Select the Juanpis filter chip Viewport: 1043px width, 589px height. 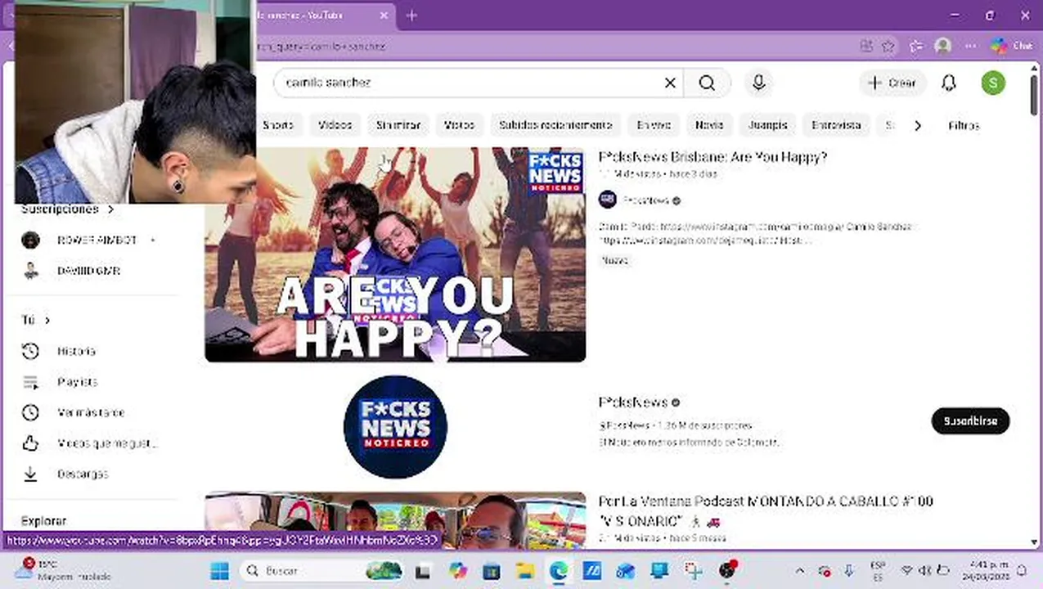coord(767,125)
